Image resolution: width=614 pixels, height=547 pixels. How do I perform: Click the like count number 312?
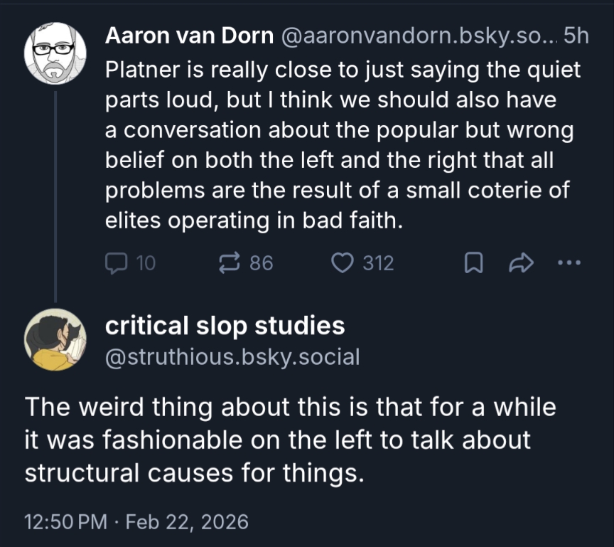click(x=378, y=263)
